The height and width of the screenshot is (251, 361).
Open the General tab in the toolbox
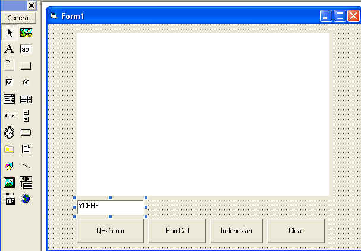click(18, 18)
